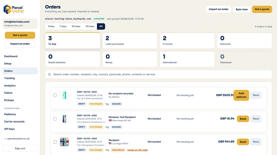Click the elarix-testing-store.myshopify.com store name
Screen dimensions: 277x155
[68, 19]
